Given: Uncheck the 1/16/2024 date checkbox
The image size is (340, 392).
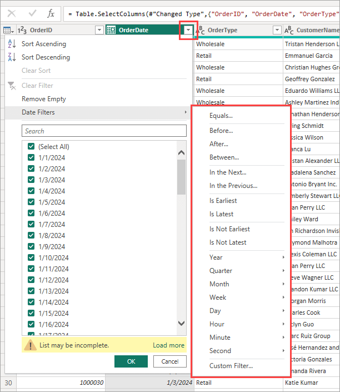Looking at the screenshot, I should coord(31,324).
